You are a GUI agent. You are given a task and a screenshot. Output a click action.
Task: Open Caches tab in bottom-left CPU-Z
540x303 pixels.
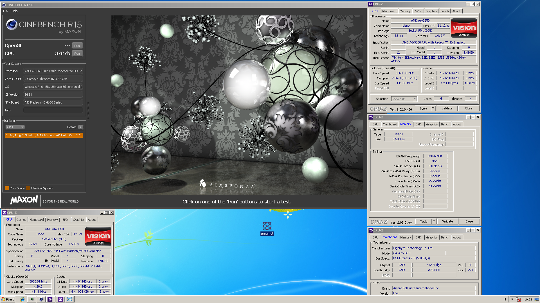coord(21,220)
